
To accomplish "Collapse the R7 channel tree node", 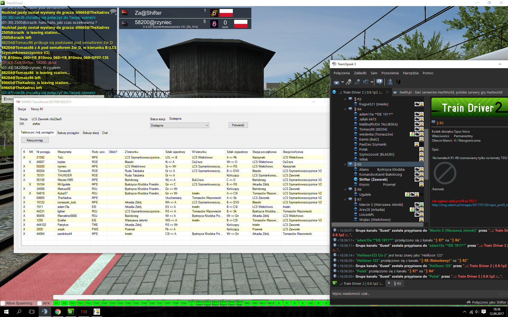I will pos(345,199).
